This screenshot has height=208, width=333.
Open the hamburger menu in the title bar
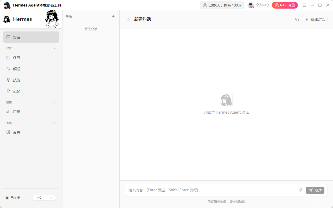pos(304,5)
